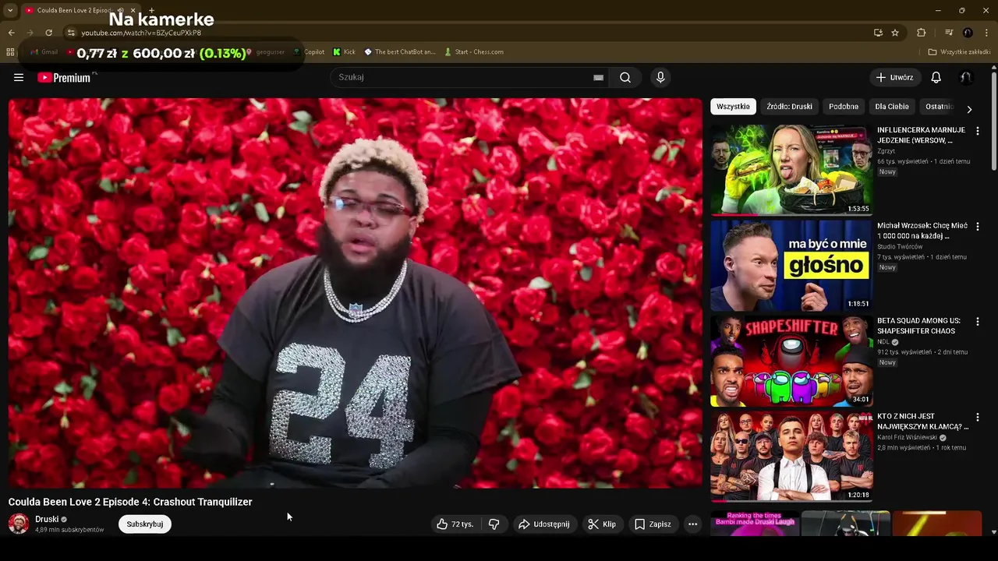Image resolution: width=998 pixels, height=561 pixels.
Task: Open options menu for BETA SQUAD AMONG US video
Action: 977,322
